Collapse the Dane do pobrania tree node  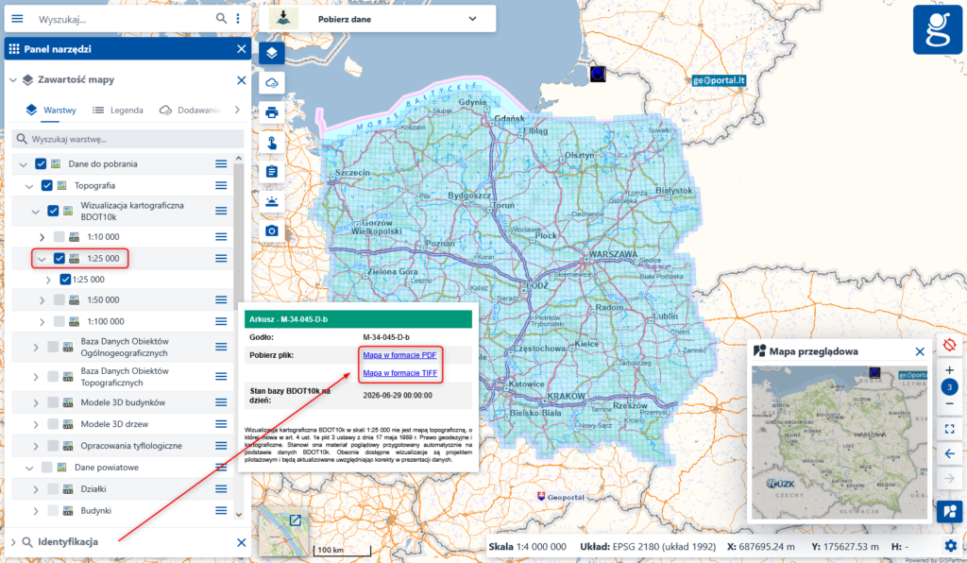coord(24,164)
